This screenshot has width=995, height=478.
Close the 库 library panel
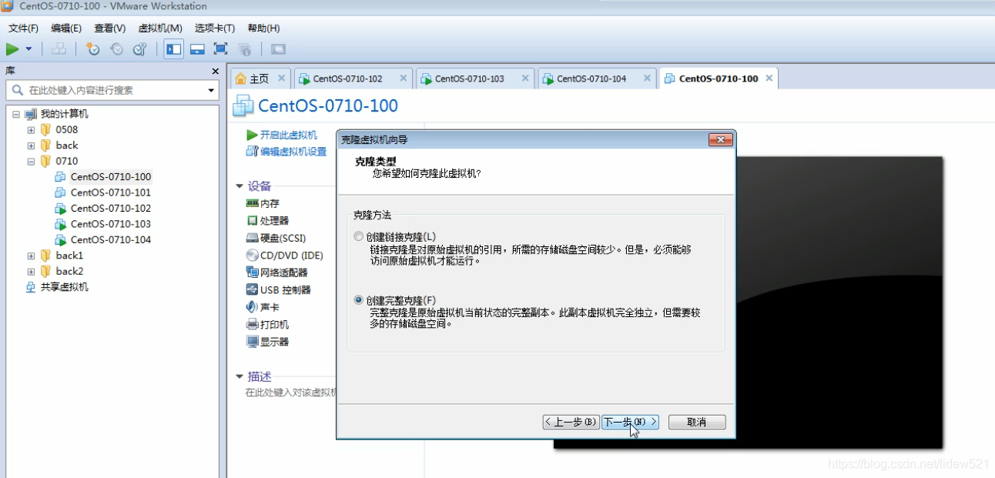(x=215, y=71)
